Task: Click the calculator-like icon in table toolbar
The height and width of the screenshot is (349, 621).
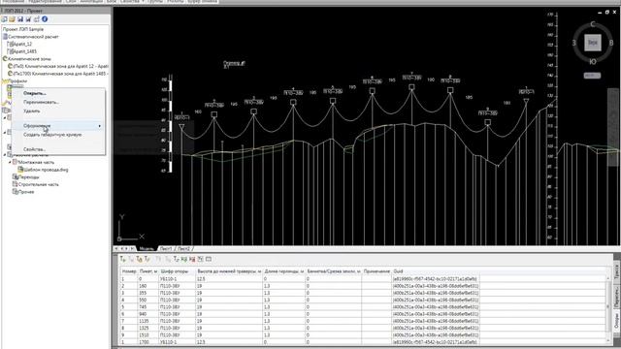Action: tap(201, 259)
